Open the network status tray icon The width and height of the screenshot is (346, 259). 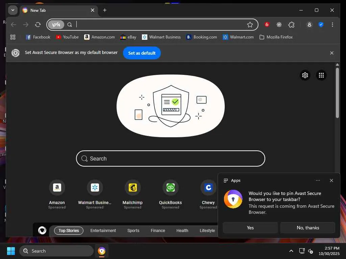tap(302, 251)
